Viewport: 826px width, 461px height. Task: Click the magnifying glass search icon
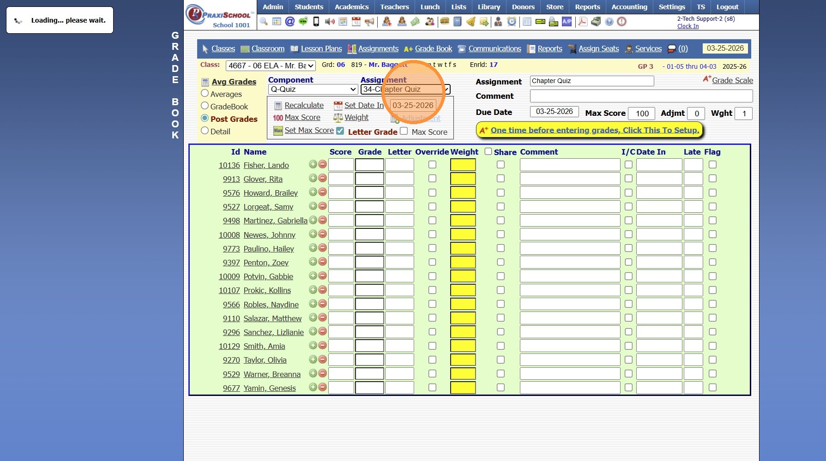click(x=264, y=22)
